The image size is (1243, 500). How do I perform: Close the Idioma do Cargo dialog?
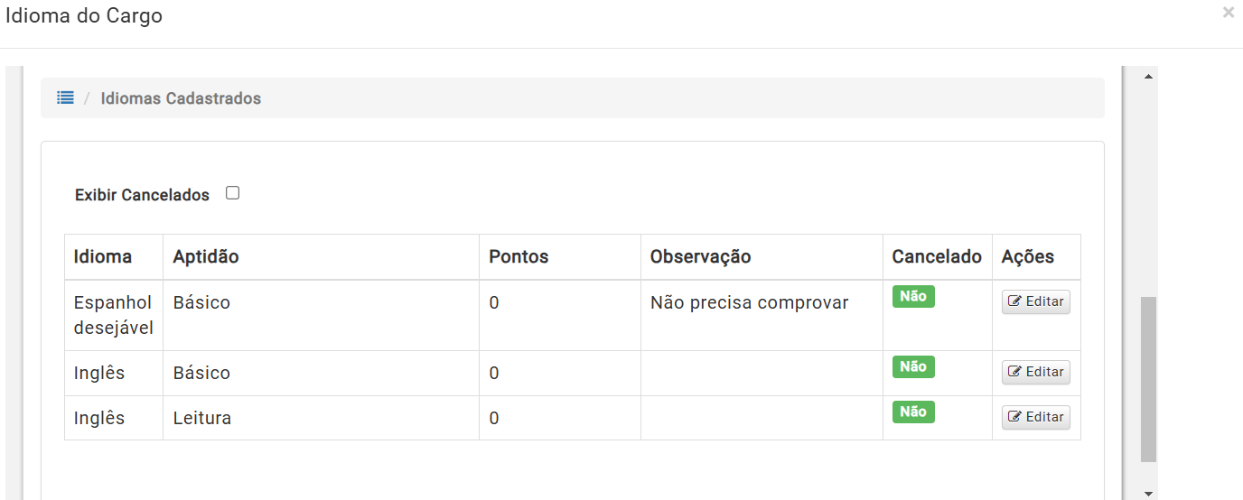1228,13
